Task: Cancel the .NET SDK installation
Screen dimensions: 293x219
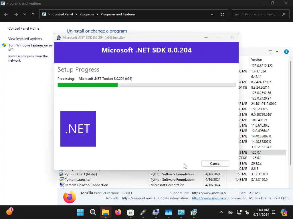Action: pos(215,163)
